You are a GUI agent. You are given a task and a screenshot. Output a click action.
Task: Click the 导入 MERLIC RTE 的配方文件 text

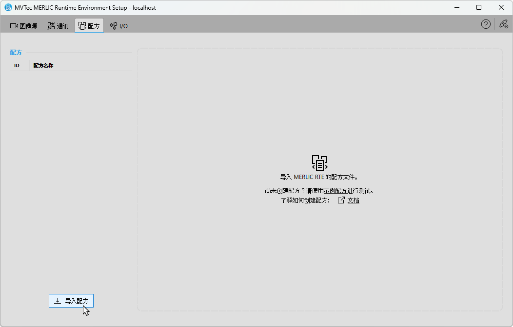(x=319, y=177)
